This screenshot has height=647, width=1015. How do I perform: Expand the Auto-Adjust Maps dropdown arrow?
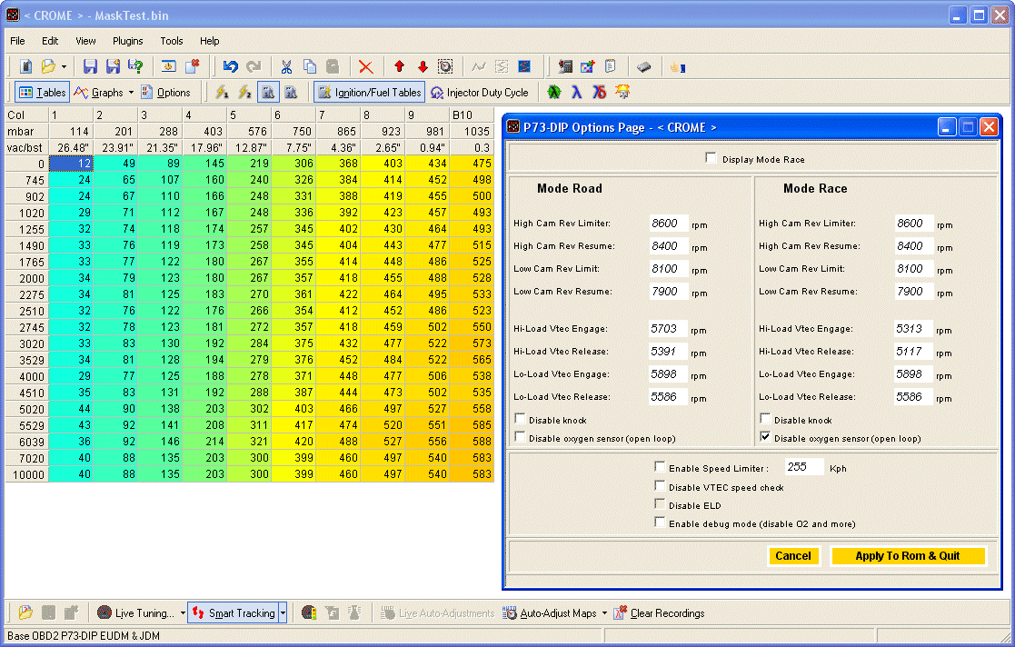[604, 612]
